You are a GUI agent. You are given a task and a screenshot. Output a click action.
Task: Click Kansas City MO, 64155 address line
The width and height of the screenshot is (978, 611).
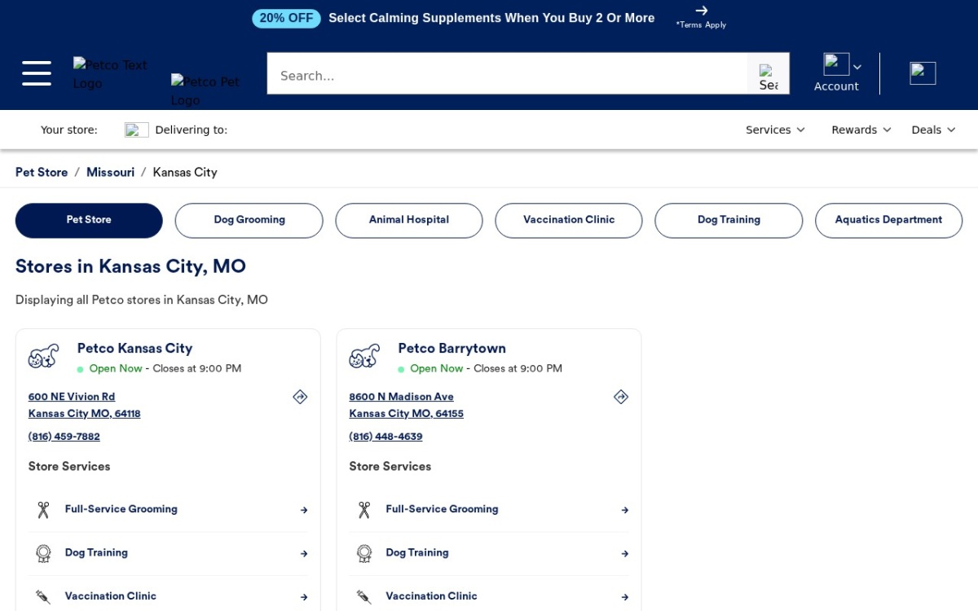tap(406, 414)
